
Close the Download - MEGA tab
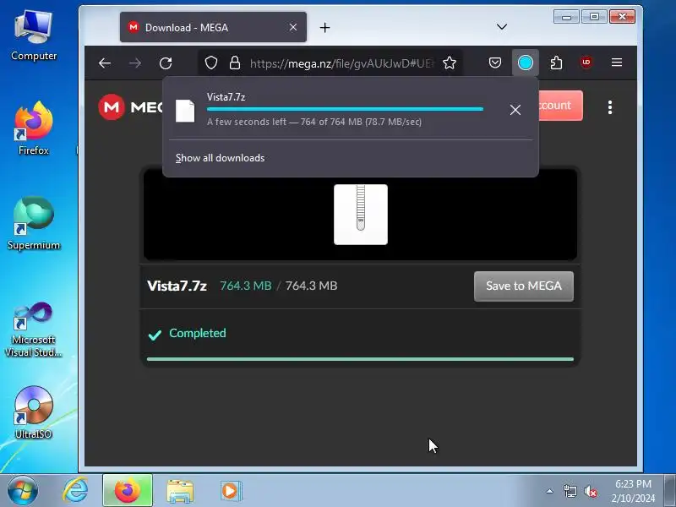tap(293, 27)
